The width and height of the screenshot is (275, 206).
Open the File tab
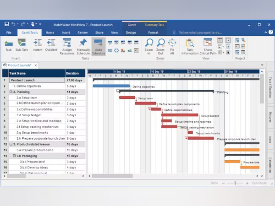click(9, 33)
